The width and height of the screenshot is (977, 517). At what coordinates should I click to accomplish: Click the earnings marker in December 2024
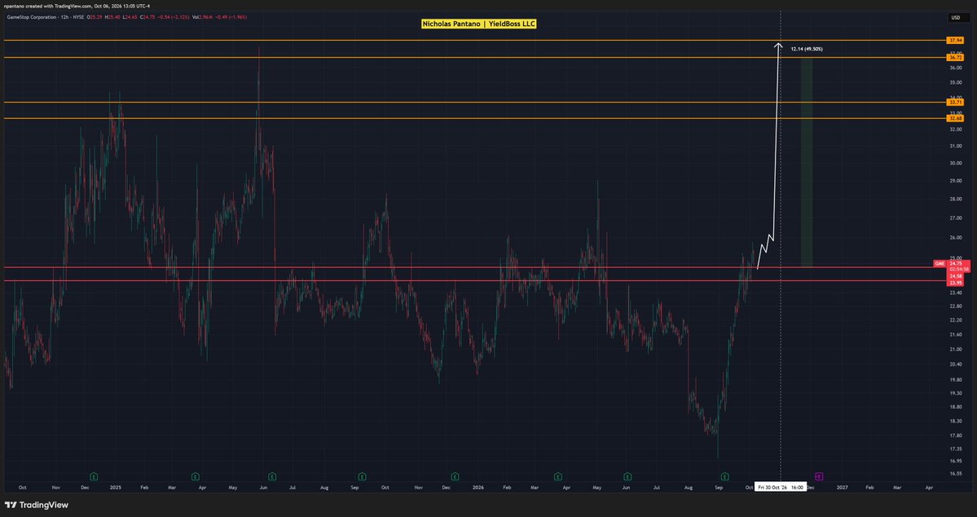pyautogui.click(x=94, y=476)
